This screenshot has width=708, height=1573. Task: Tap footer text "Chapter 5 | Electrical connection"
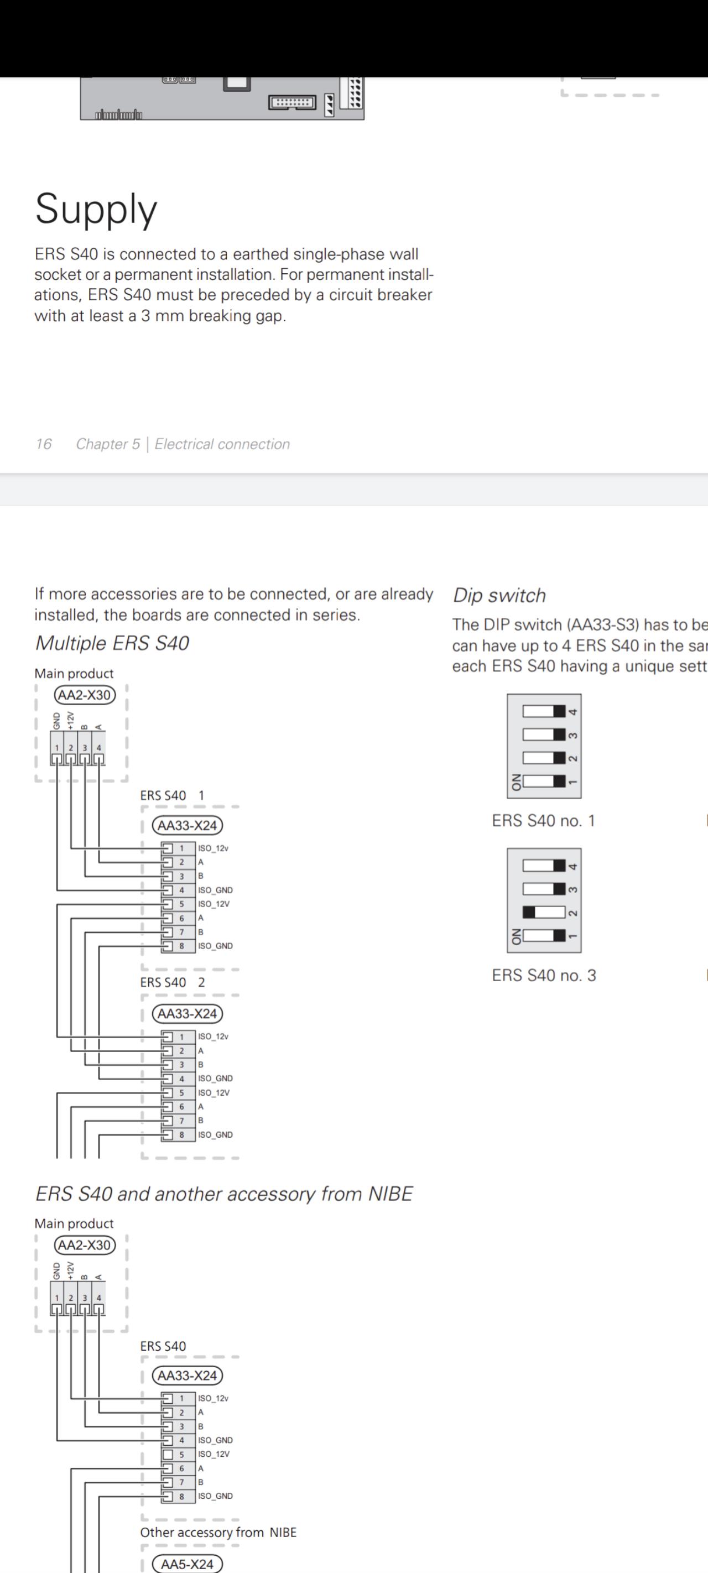(183, 444)
